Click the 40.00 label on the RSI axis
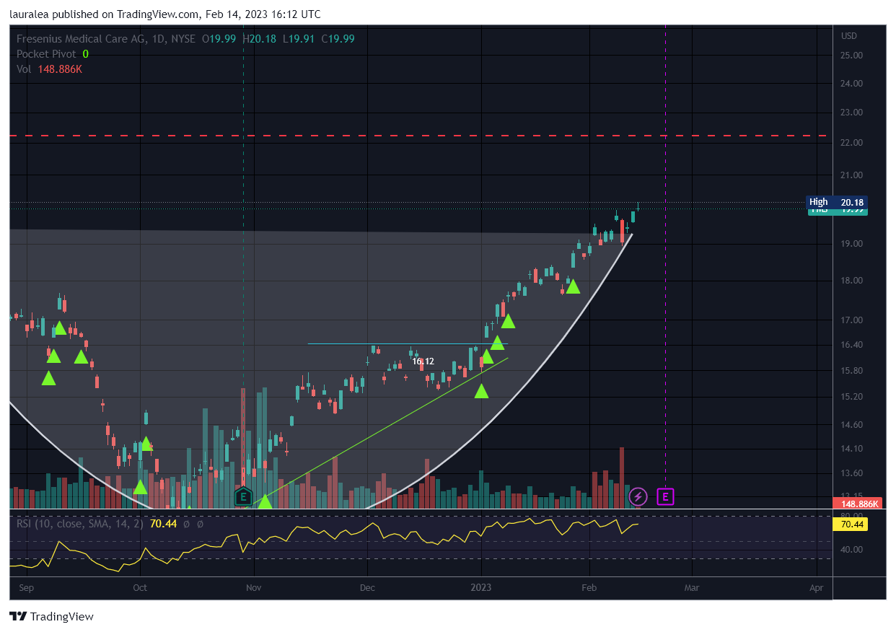This screenshot has width=896, height=632. pyautogui.click(x=851, y=550)
